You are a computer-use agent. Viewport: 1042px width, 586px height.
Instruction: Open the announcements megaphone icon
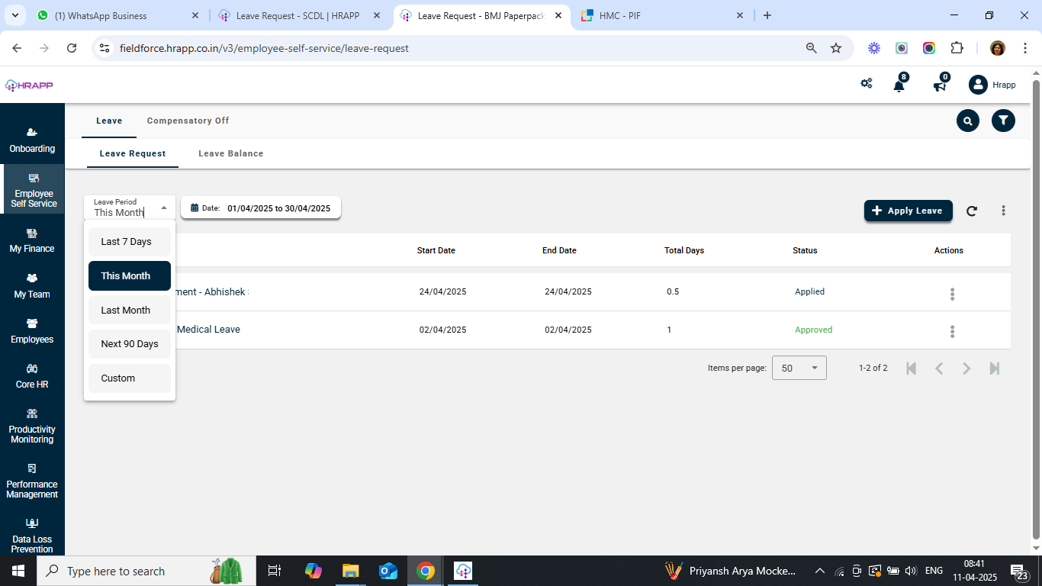940,85
